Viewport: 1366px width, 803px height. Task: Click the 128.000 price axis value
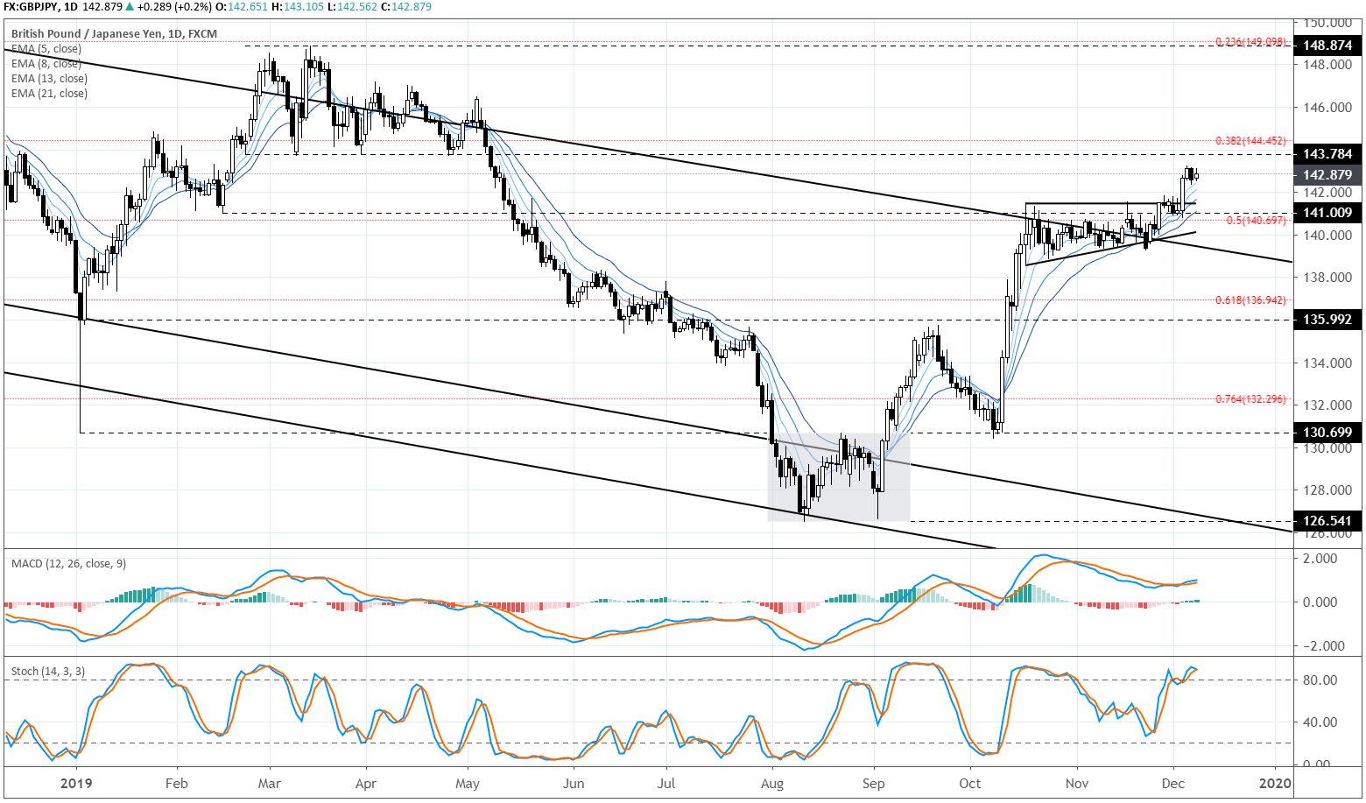pyautogui.click(x=1327, y=490)
